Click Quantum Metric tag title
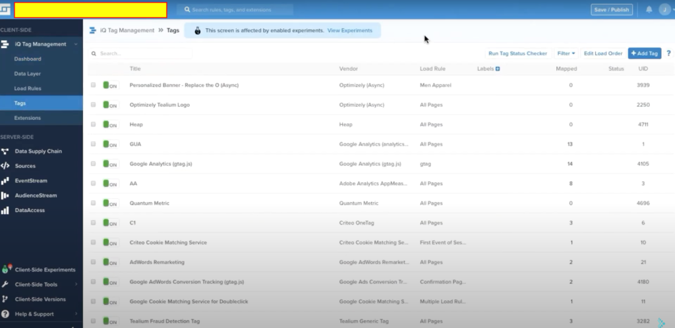This screenshot has height=328, width=675. coord(150,204)
